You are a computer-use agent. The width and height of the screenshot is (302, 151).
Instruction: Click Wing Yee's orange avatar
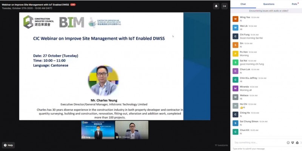pyautogui.click(x=235, y=19)
